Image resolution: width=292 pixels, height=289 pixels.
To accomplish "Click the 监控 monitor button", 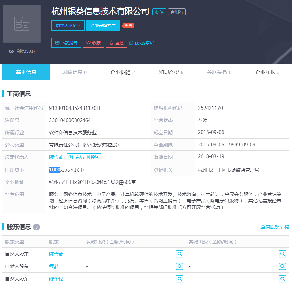I will (x=116, y=43).
